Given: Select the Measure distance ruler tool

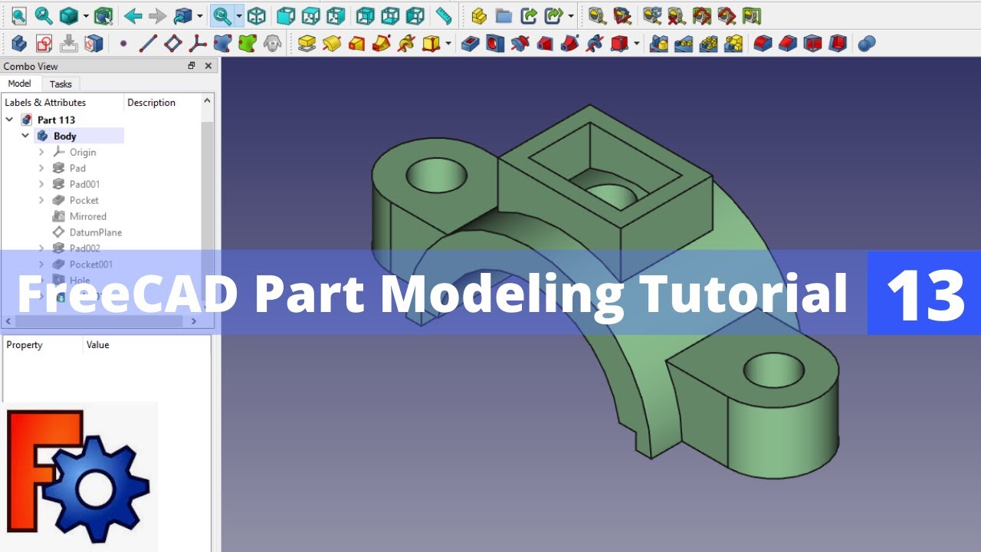Looking at the screenshot, I should pos(443,15).
